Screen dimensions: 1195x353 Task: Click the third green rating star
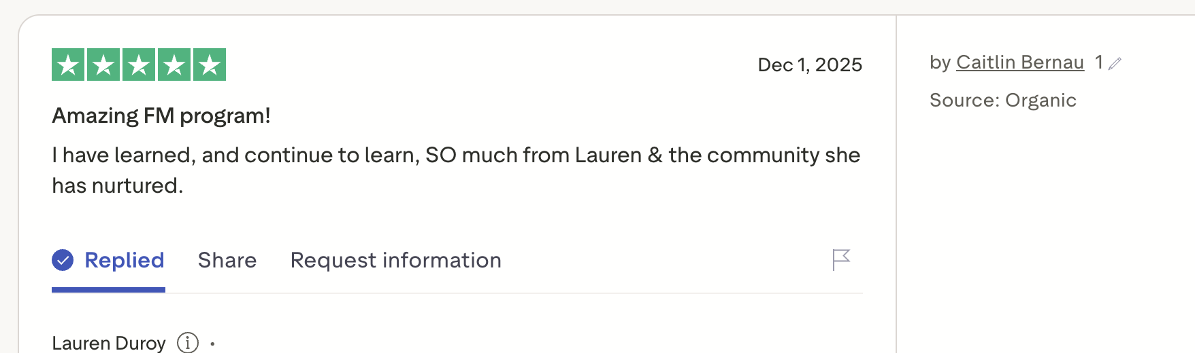(x=139, y=64)
